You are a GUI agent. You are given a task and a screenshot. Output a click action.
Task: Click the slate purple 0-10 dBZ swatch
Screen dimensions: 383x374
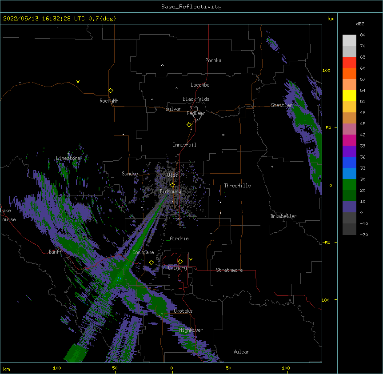click(349, 207)
